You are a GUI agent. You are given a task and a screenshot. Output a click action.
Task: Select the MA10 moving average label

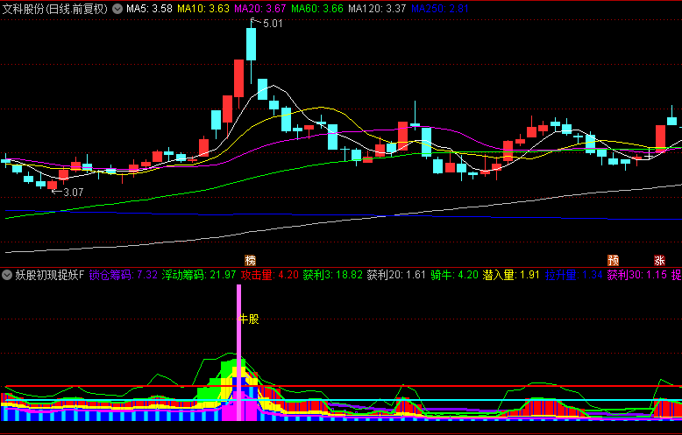(203, 9)
